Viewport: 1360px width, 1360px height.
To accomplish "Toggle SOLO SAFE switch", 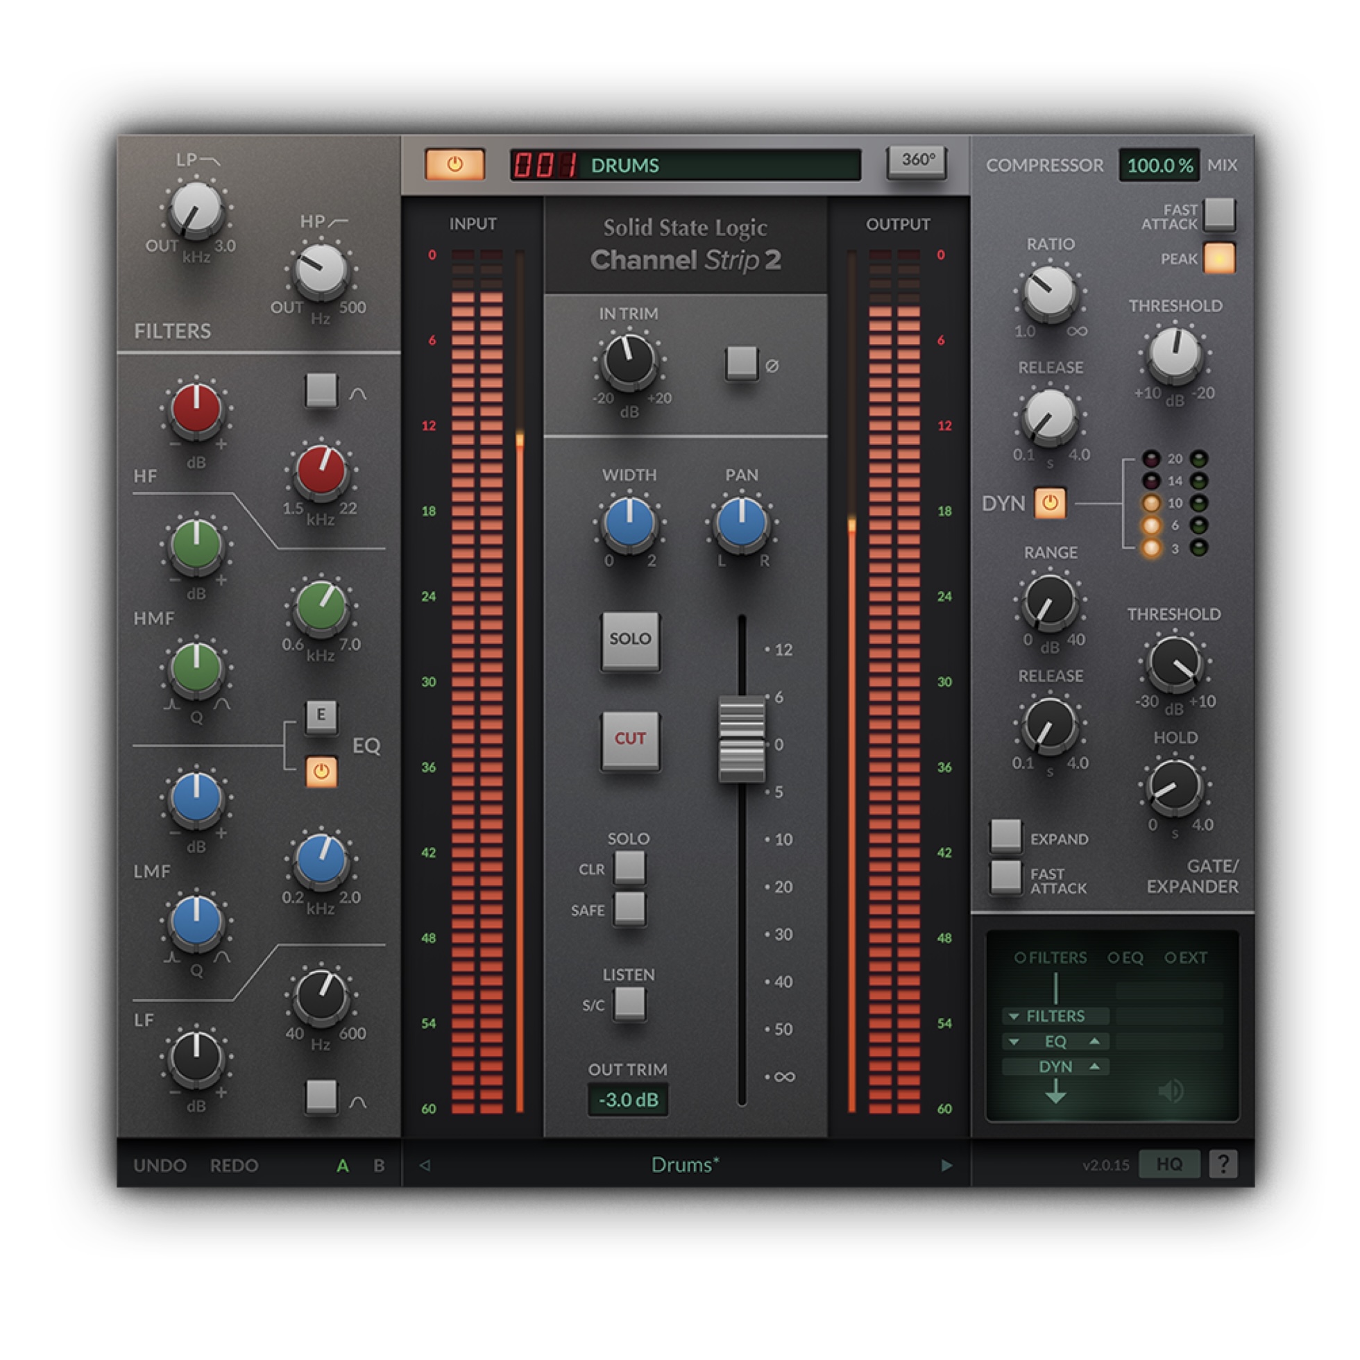I will pos(629,908).
